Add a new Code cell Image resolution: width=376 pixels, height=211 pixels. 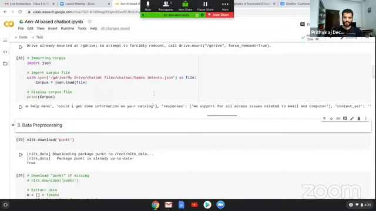(21, 37)
